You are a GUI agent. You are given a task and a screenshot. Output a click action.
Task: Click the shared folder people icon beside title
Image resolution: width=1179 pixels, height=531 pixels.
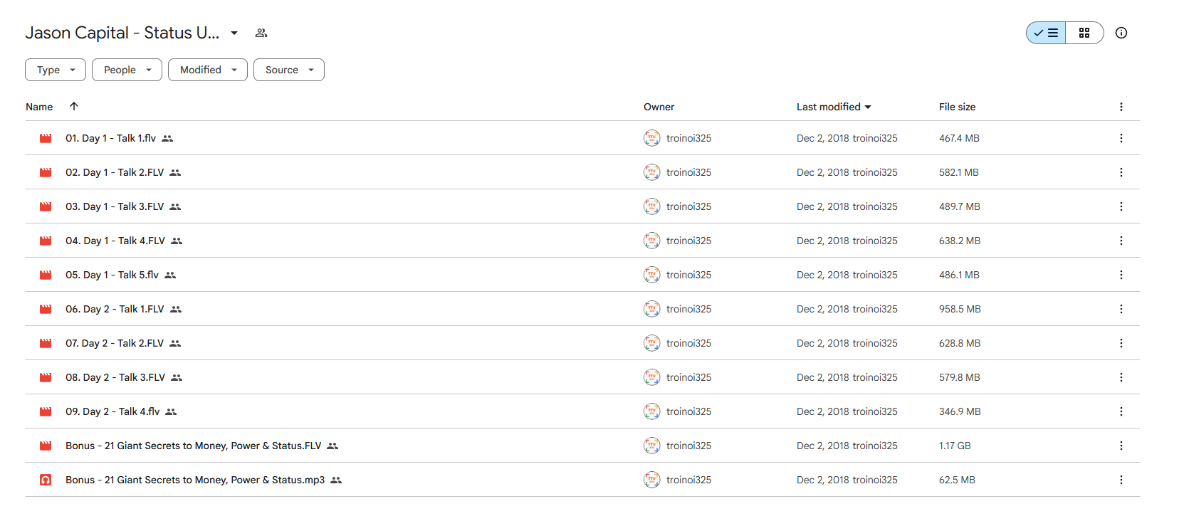261,33
